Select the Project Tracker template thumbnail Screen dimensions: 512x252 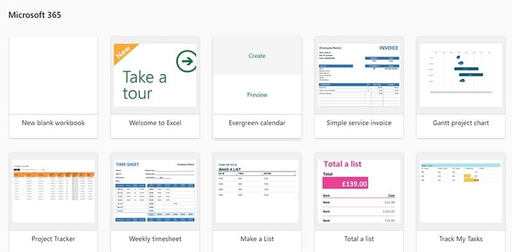[x=53, y=192]
